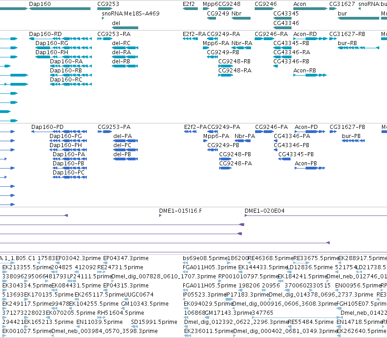Click the CG9246 gene label
The image size is (387, 338).
pos(266,4)
